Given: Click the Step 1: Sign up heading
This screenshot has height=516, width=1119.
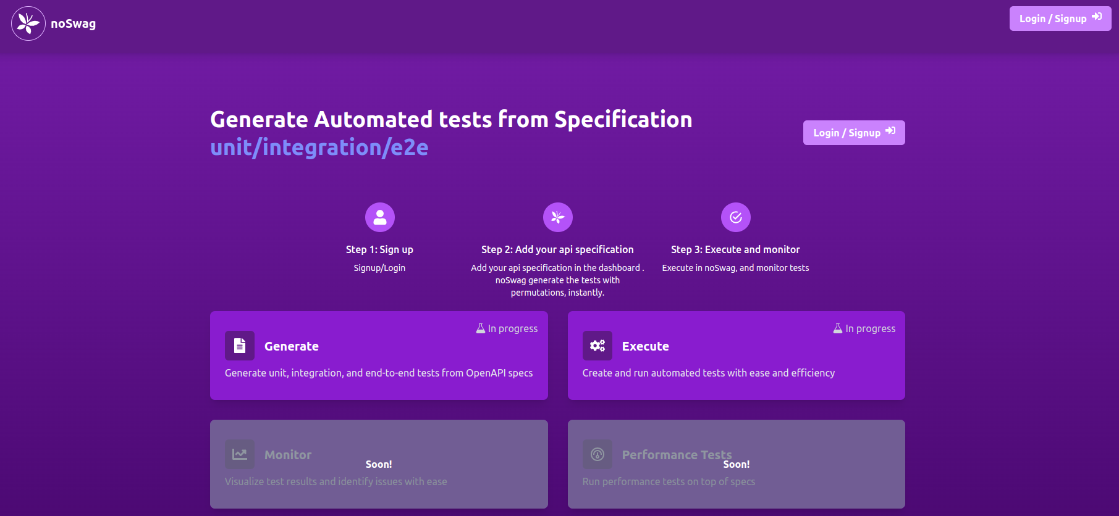Looking at the screenshot, I should (379, 249).
